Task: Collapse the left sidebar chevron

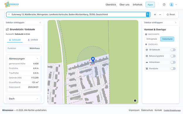Action: 40,23
